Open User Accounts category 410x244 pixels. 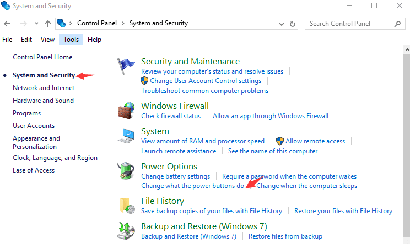(x=34, y=126)
